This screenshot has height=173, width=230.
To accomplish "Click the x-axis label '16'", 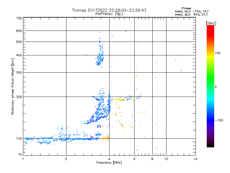I will (x=195, y=159).
